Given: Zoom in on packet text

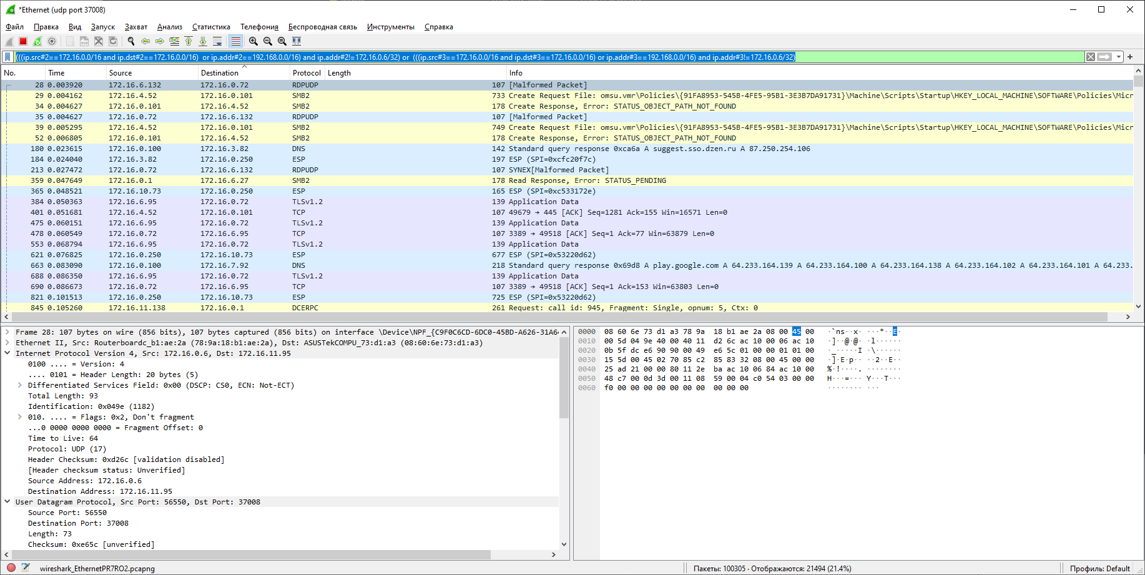Looking at the screenshot, I should pos(253,41).
